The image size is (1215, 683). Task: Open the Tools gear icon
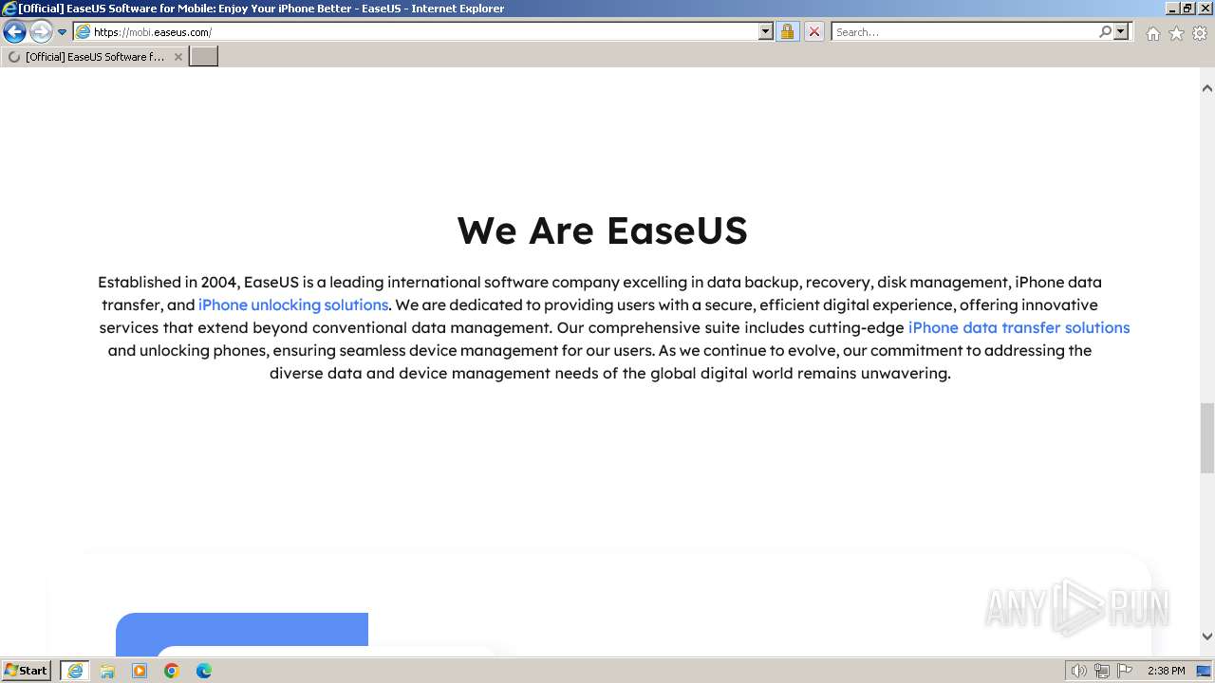click(1200, 33)
